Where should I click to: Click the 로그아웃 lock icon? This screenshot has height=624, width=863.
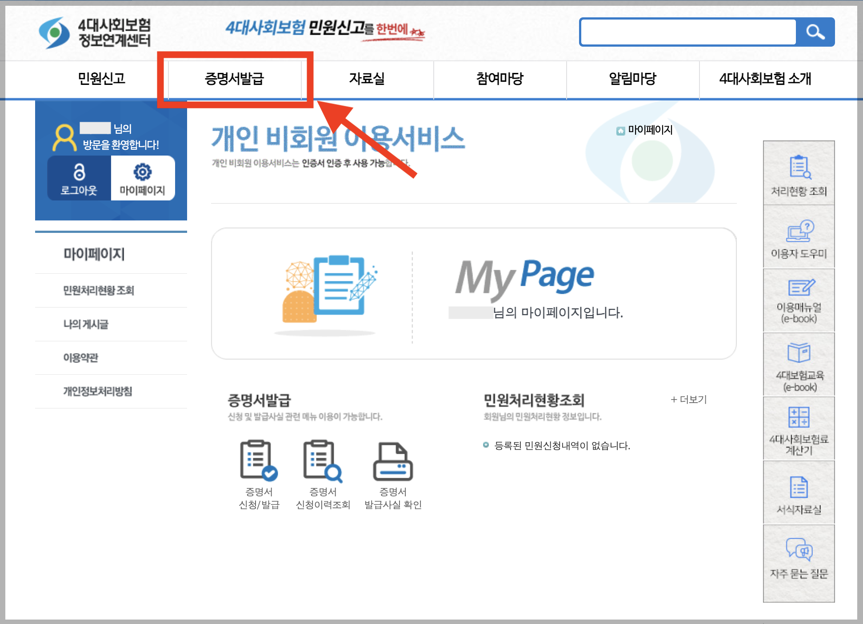79,172
